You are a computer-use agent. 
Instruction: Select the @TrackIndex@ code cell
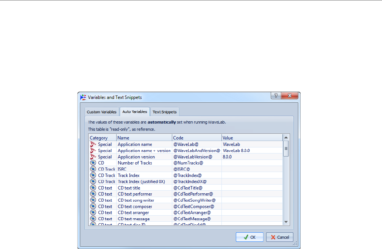[x=197, y=175]
